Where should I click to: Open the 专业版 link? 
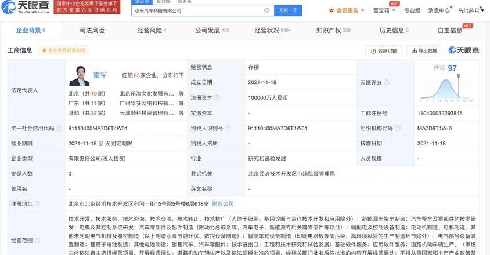412,10
